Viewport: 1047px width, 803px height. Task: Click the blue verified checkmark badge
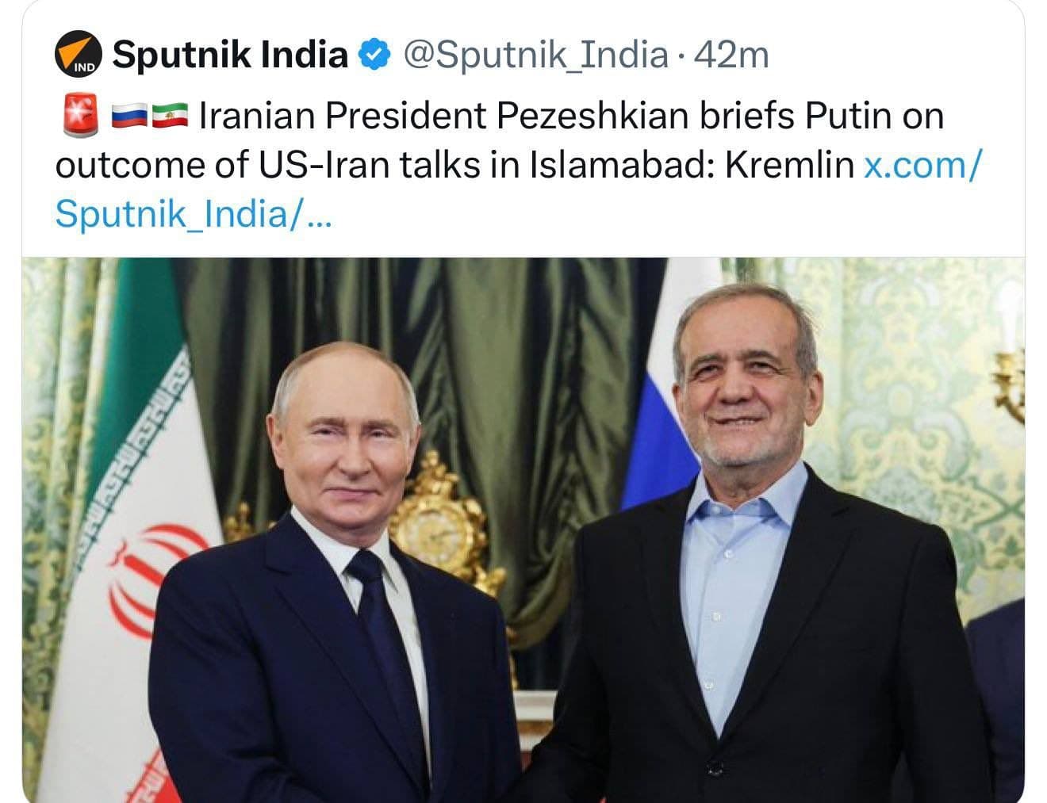pyautogui.click(x=374, y=53)
